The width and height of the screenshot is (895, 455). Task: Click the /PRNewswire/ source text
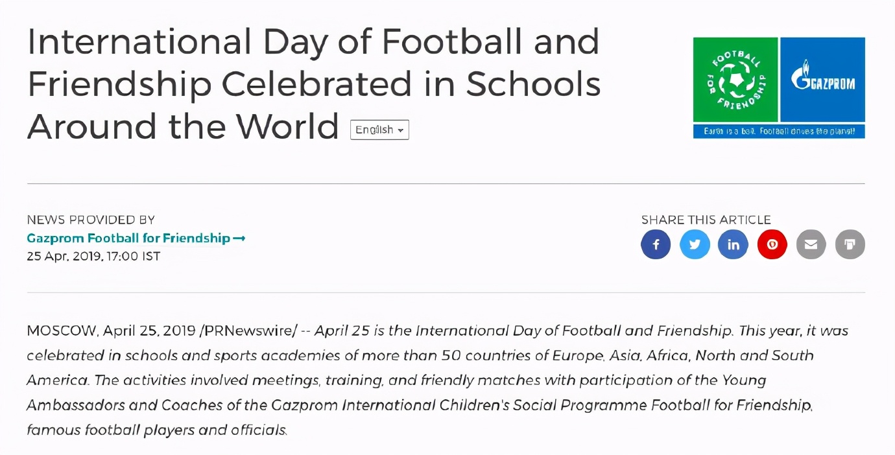[x=248, y=331]
